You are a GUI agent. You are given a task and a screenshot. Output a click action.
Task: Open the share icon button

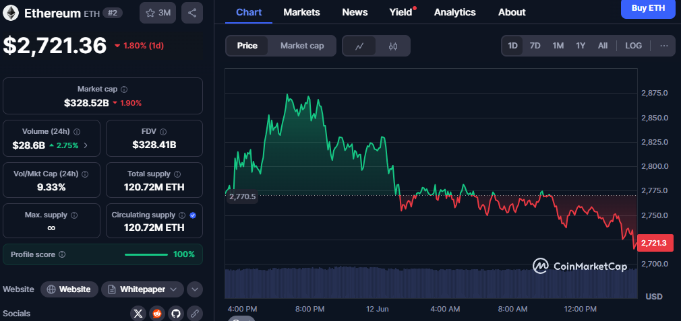pos(192,13)
